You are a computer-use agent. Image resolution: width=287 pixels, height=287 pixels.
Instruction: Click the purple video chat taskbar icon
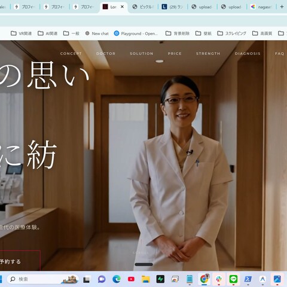tap(102, 279)
